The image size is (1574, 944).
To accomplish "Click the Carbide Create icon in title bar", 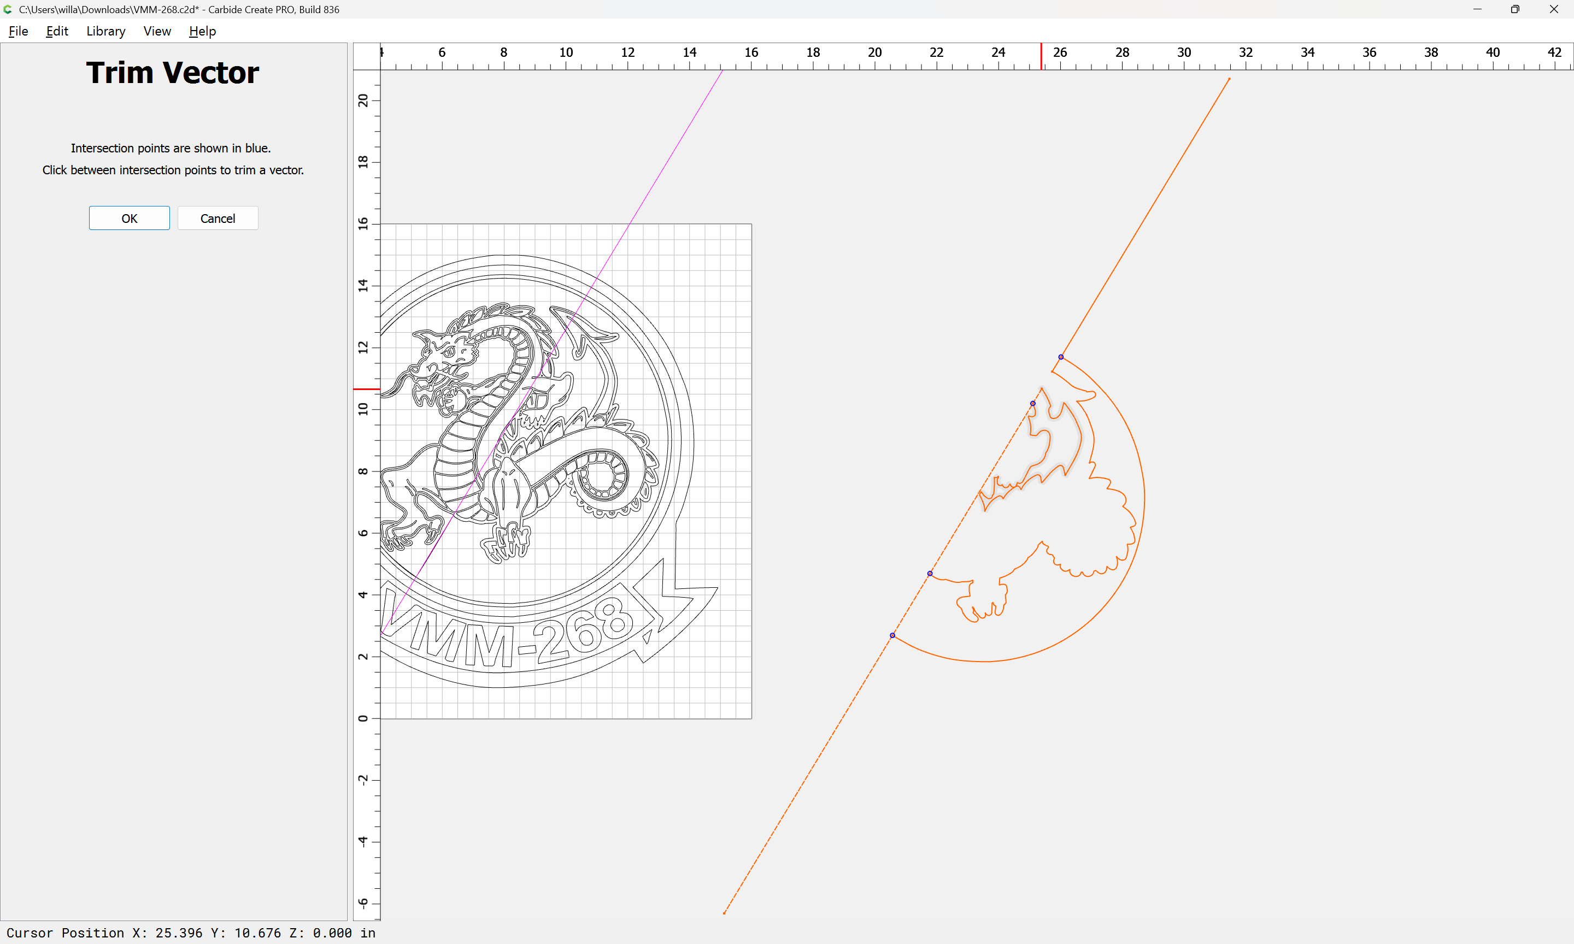I will (8, 9).
